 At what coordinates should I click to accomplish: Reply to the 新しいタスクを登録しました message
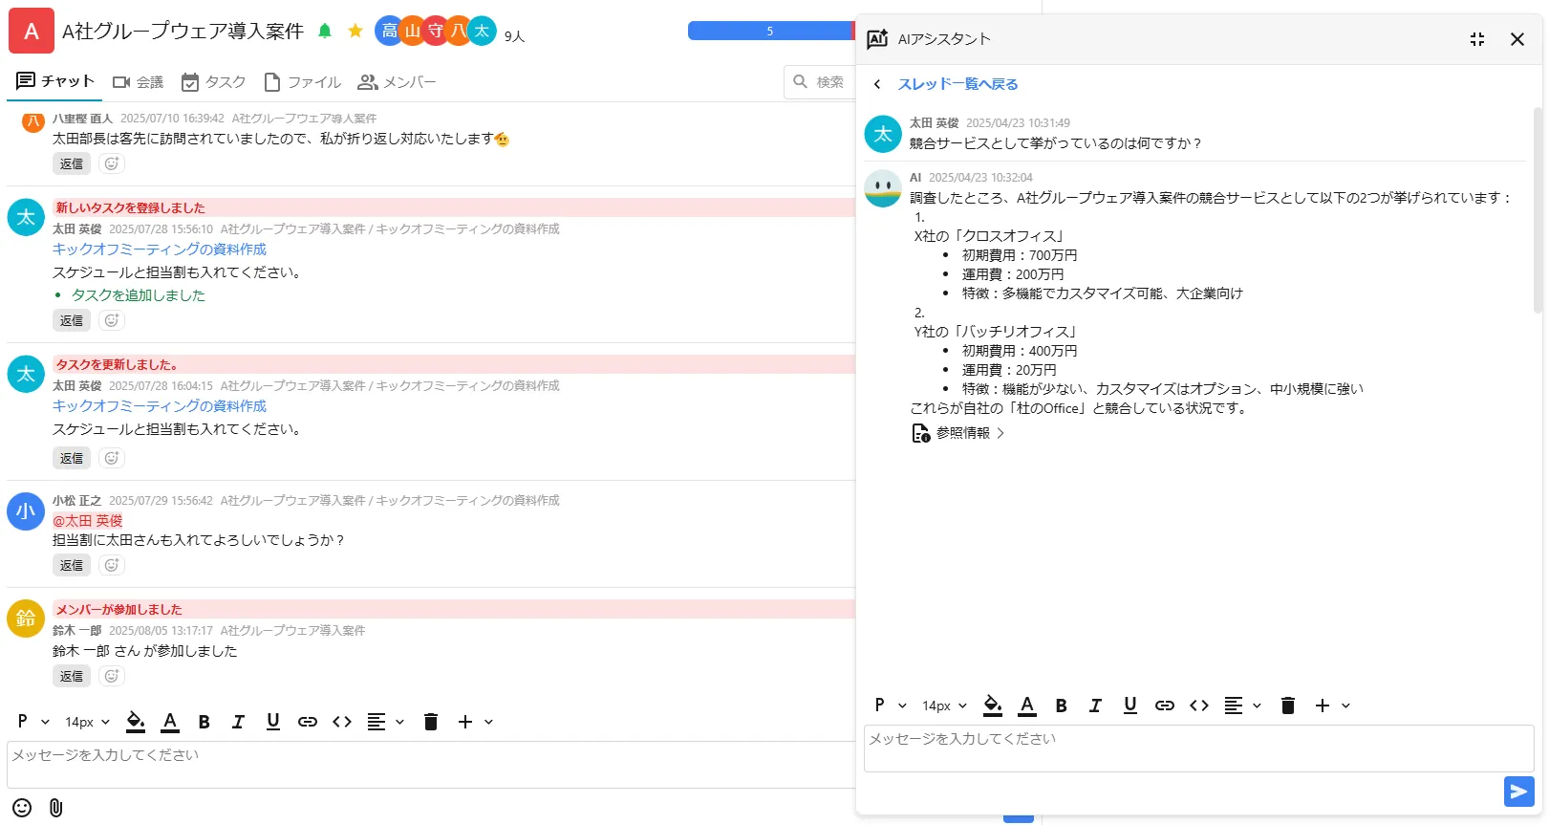pos(72,320)
